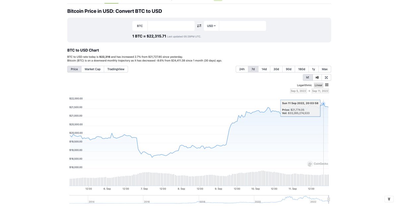Click the right handle of the range navigator
This screenshot has width=398, height=207.
tap(329, 199)
